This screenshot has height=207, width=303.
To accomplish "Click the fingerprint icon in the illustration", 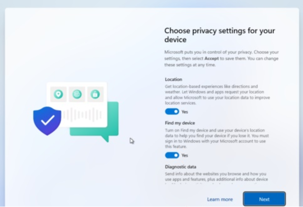I will point(77,95).
